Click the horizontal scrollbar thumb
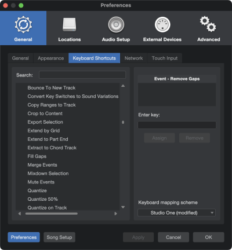 click(52, 214)
